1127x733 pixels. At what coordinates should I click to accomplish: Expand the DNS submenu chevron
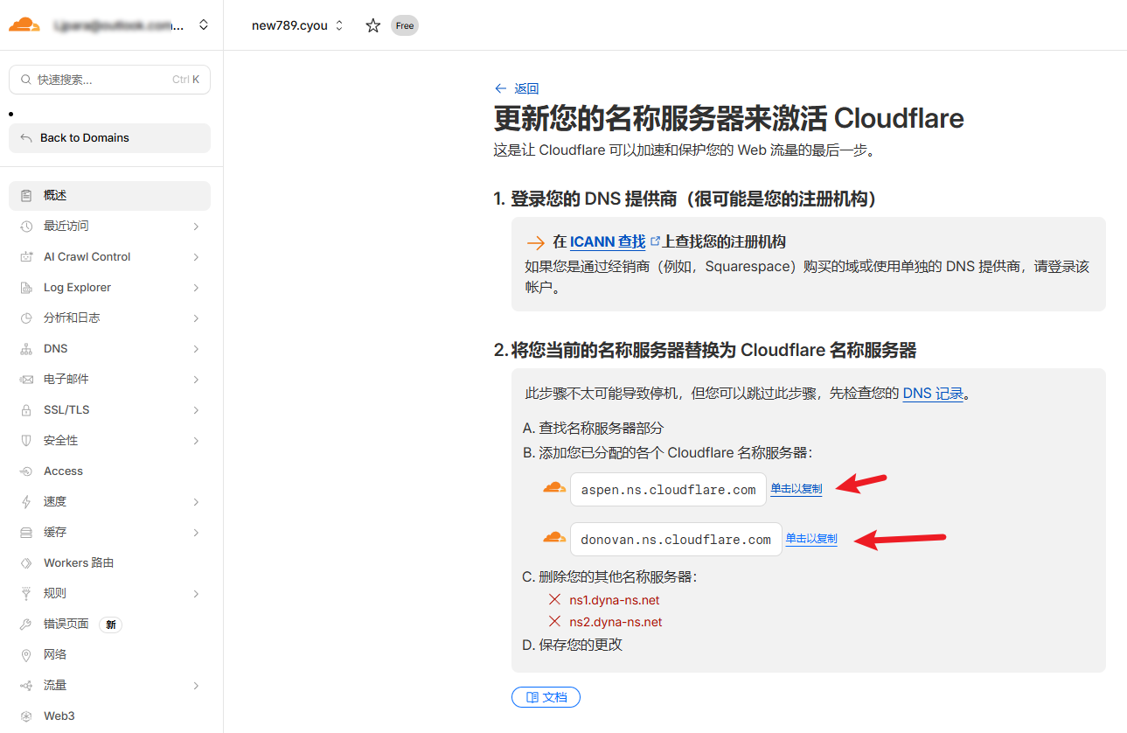pos(196,349)
